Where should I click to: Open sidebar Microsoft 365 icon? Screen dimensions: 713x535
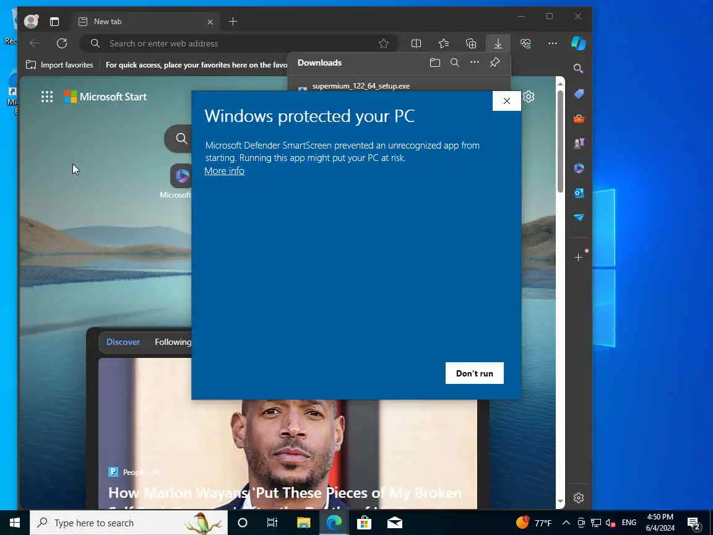[x=579, y=168]
